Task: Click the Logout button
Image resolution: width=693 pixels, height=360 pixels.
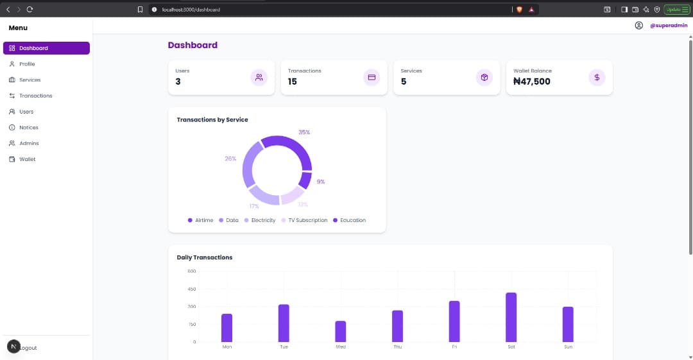Action: click(x=28, y=348)
